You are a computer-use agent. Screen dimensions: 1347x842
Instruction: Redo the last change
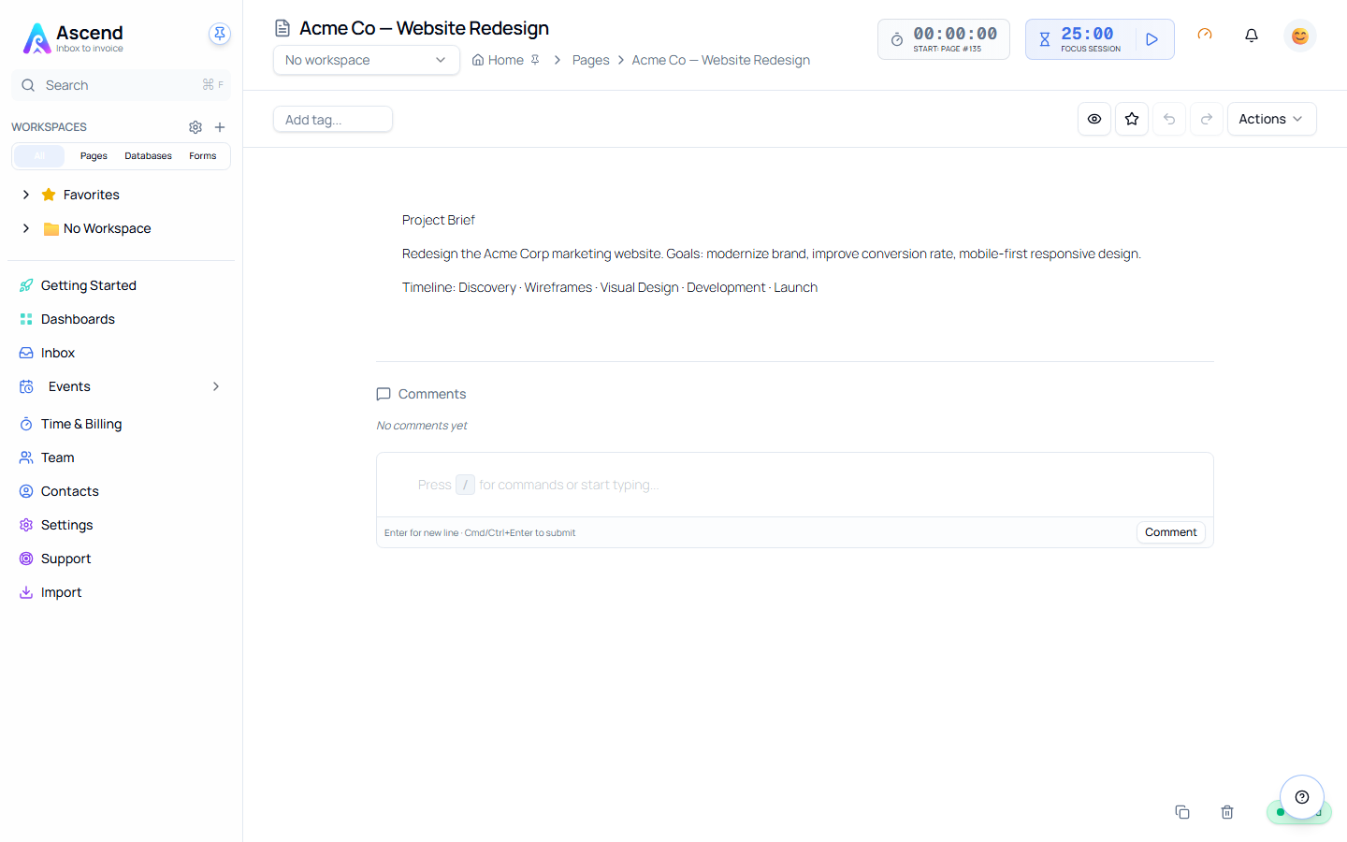(x=1207, y=119)
